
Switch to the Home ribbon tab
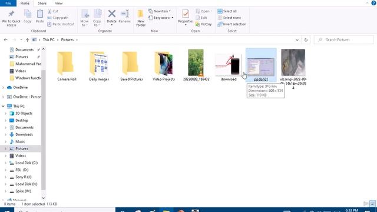[x=25, y=3]
